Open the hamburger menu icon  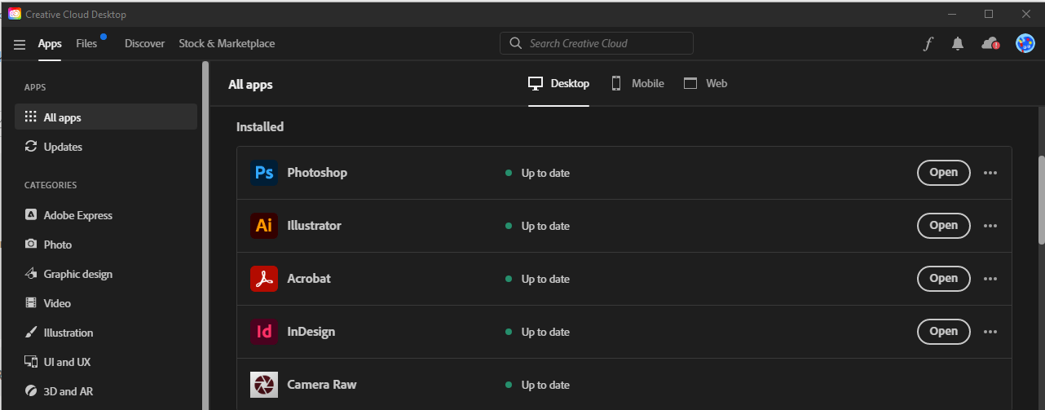tap(20, 44)
